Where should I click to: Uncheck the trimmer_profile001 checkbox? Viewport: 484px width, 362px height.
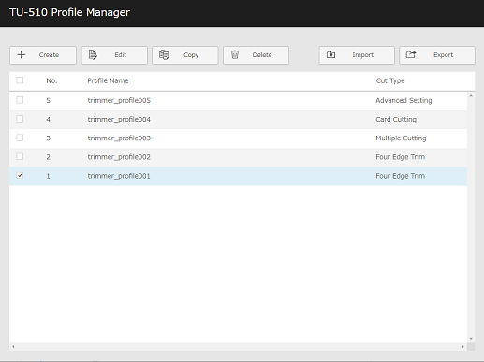(x=20, y=176)
